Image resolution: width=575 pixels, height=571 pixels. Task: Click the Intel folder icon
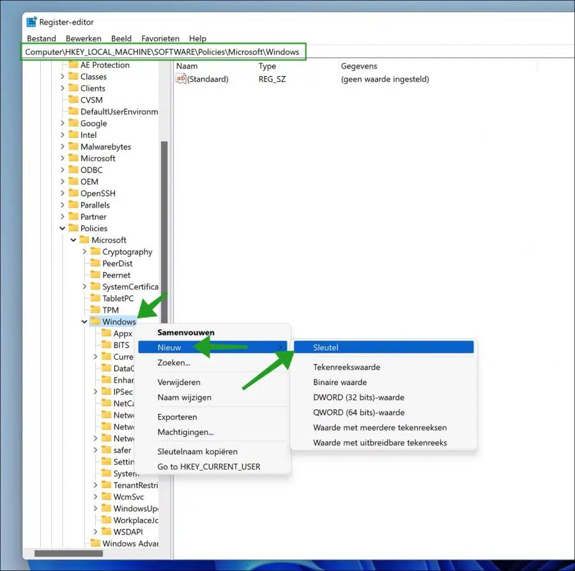tap(73, 135)
